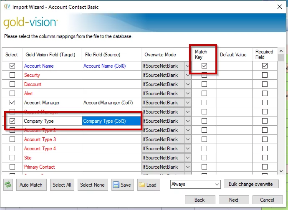Viewport: 288px width, 210px height.
Task: Click the Save floppy disk button
Action: click(123, 185)
